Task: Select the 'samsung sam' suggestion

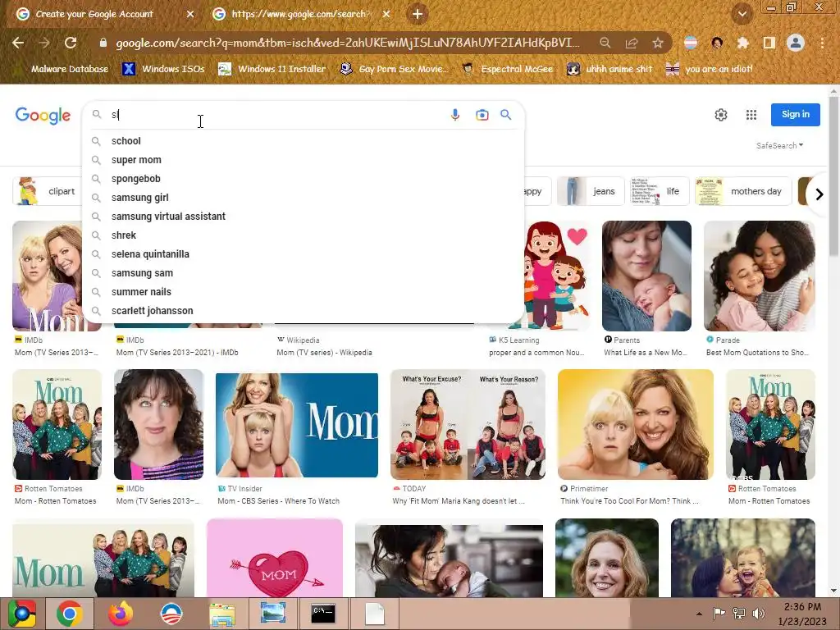Action: click(x=304, y=272)
